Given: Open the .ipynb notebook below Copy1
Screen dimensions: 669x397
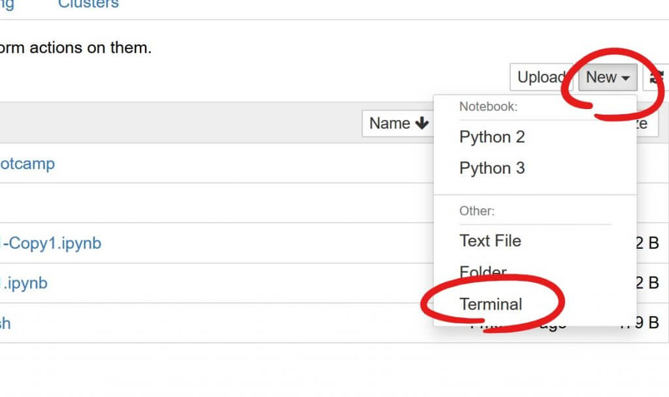Looking at the screenshot, I should (24, 284).
